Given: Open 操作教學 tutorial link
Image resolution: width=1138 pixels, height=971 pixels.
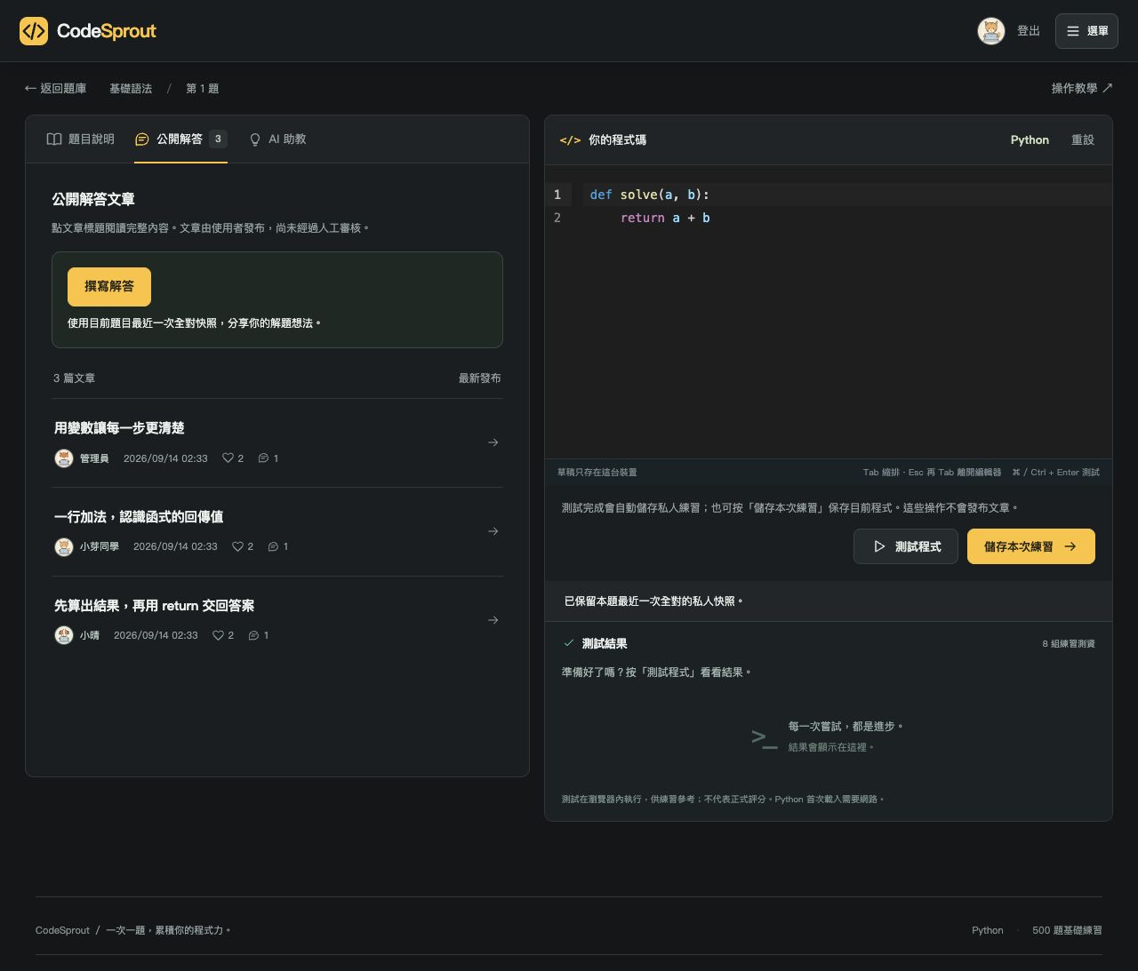Looking at the screenshot, I should click(x=1082, y=89).
